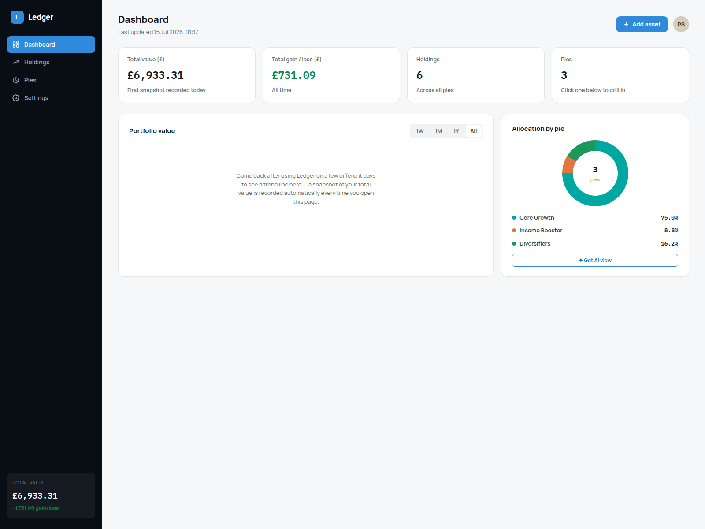Open the Pies section

click(51, 80)
